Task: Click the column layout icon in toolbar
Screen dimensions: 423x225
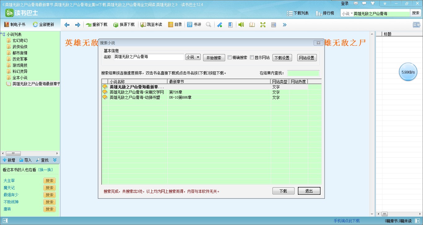Action: [x=274, y=25]
